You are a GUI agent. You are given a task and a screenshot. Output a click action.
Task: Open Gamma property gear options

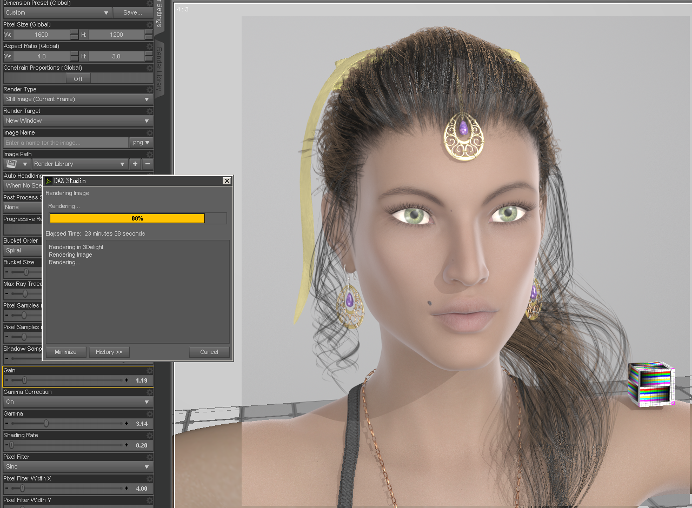click(150, 414)
